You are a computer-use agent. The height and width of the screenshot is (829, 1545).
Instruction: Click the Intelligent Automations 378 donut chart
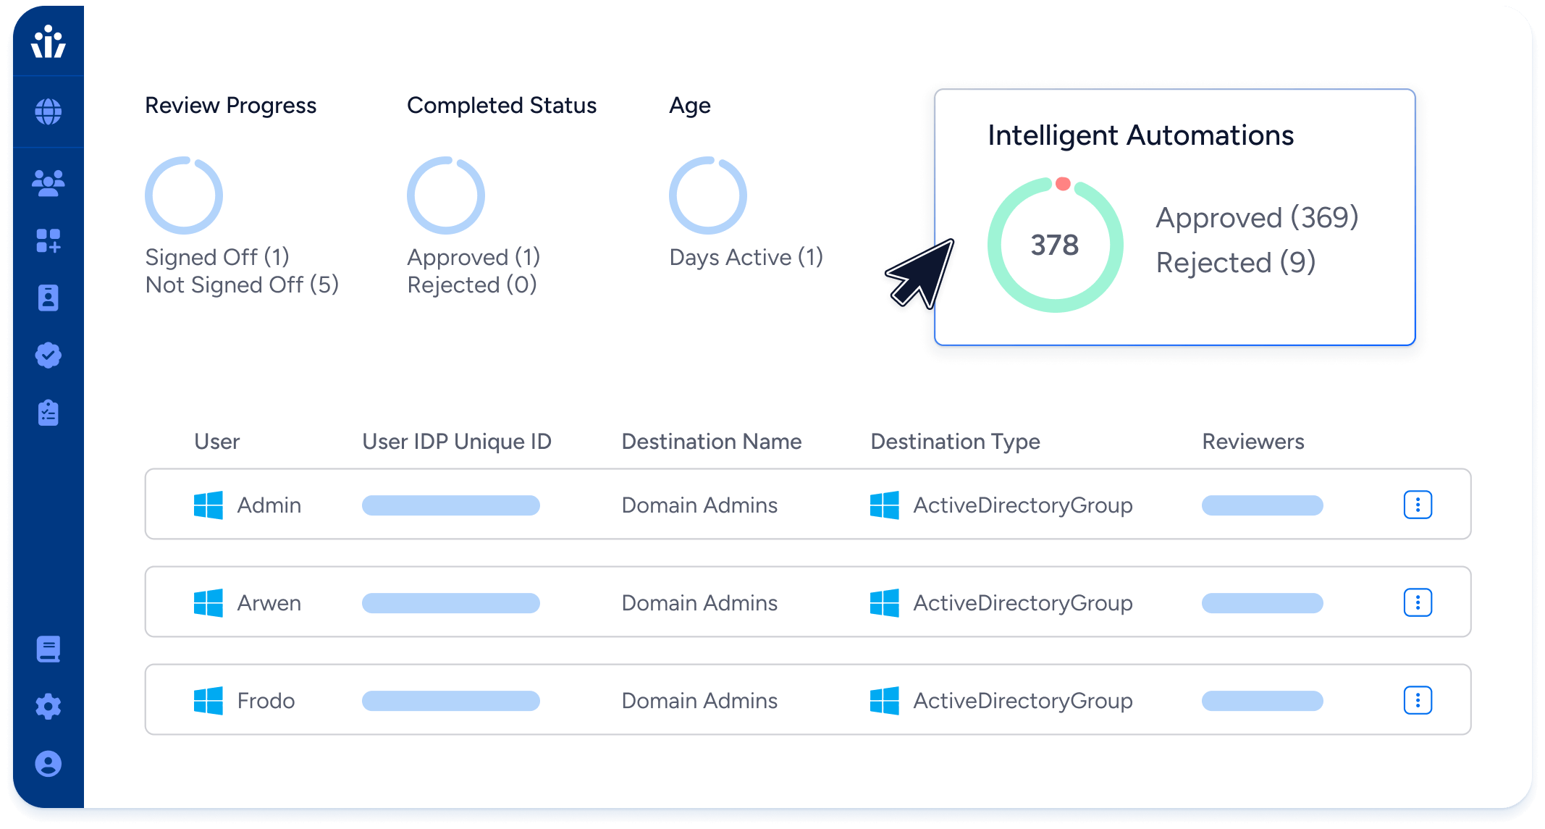pos(1056,245)
